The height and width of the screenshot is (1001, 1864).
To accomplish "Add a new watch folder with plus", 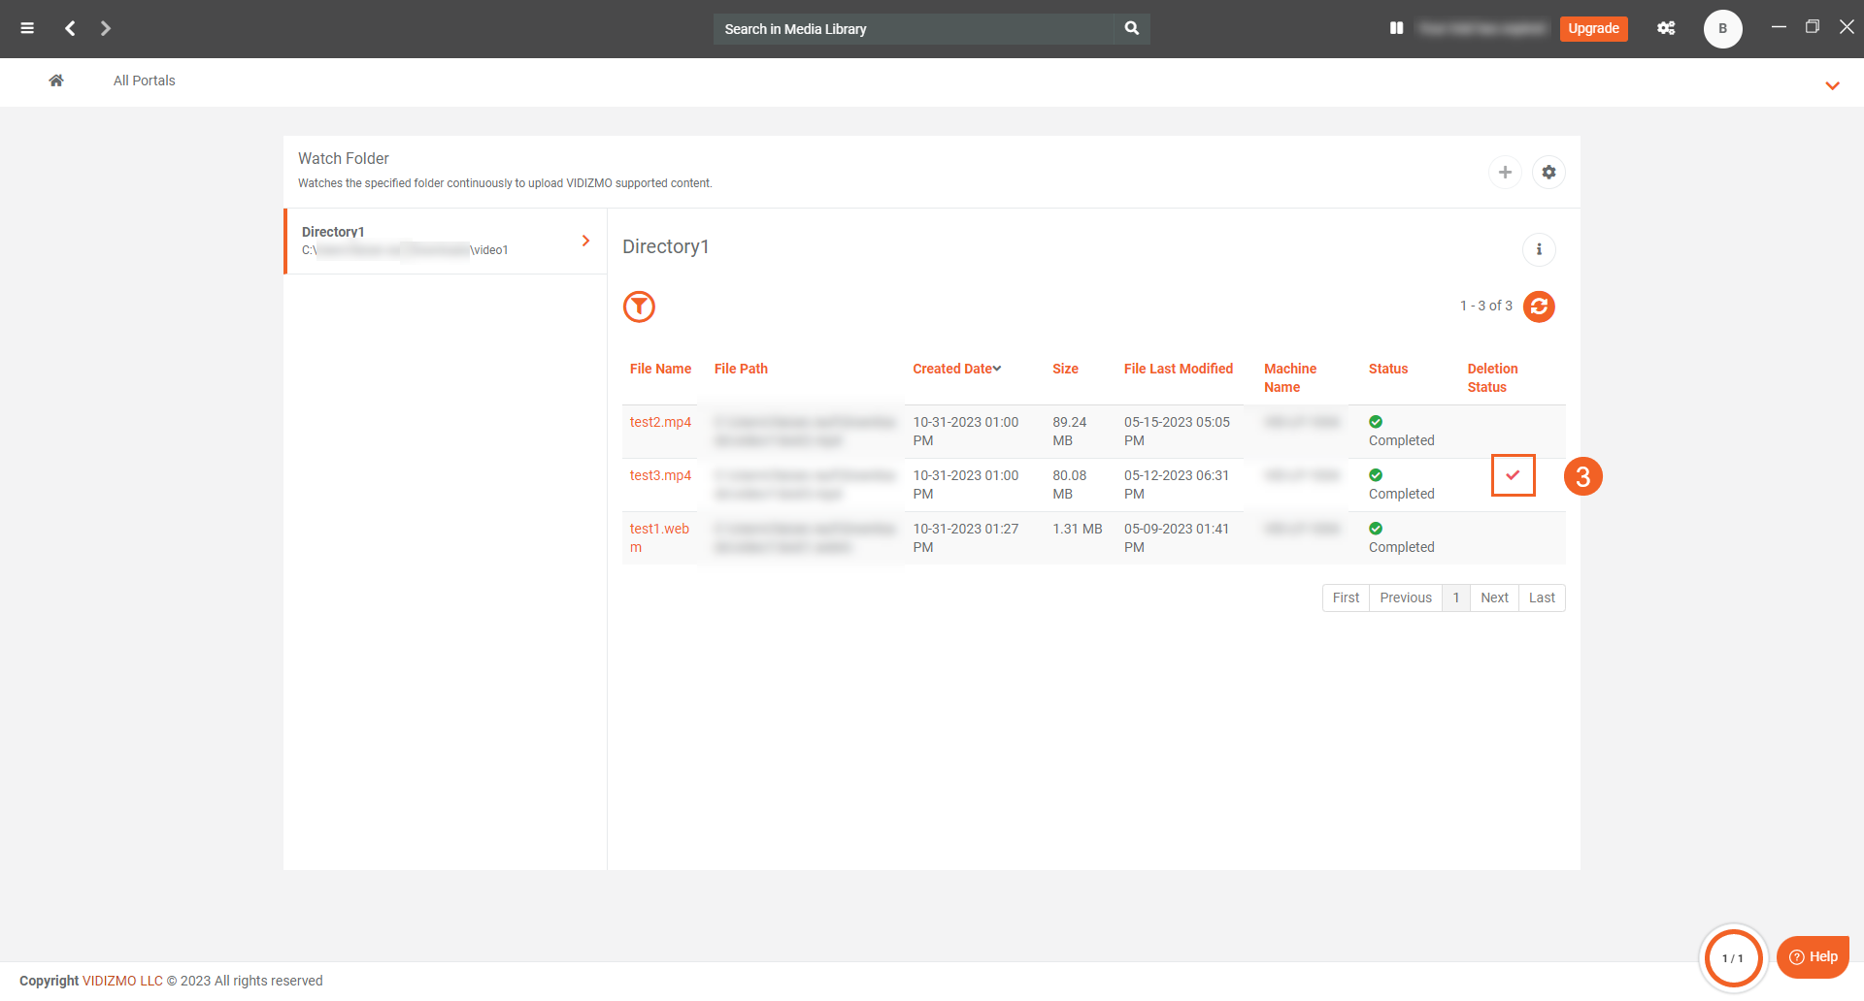I will (1505, 172).
